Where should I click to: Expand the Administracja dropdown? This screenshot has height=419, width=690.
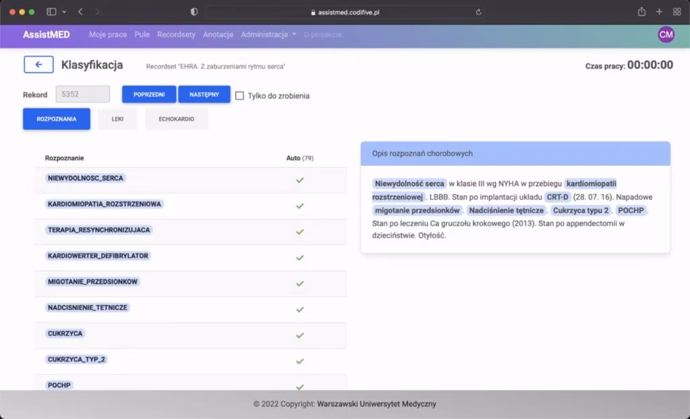tap(268, 34)
